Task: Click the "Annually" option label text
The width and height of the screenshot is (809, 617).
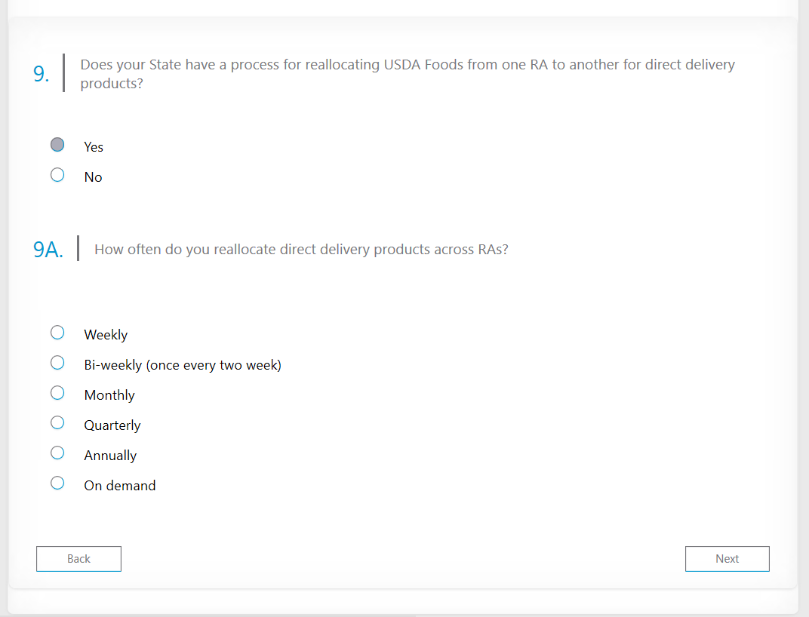Action: pyautogui.click(x=110, y=456)
